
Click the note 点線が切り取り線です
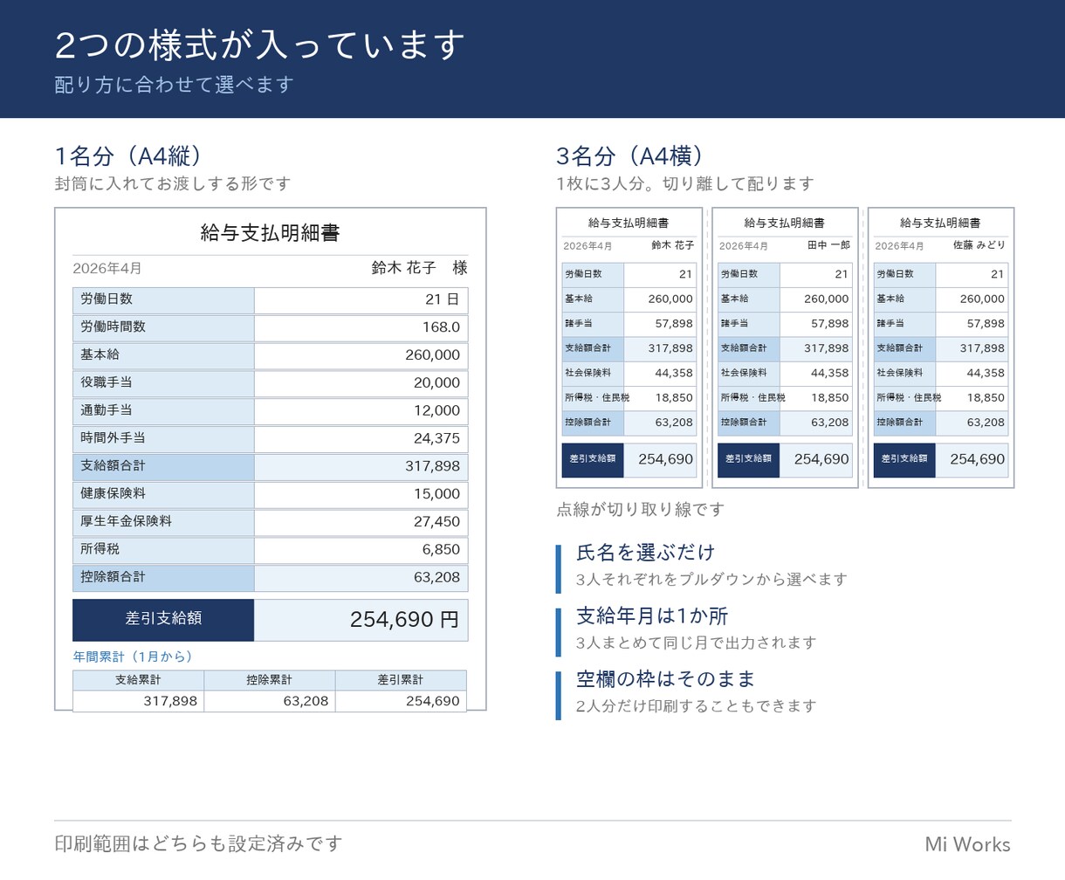[x=641, y=510]
